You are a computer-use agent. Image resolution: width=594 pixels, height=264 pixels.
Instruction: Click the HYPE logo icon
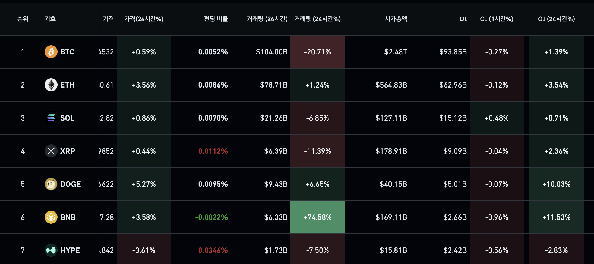pos(51,250)
